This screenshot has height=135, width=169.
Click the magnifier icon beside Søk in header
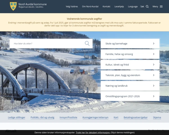147,6
